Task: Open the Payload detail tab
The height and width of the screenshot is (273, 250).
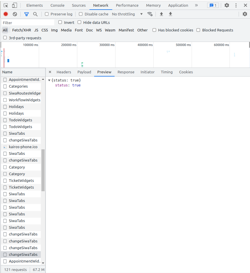Action: coord(84,72)
